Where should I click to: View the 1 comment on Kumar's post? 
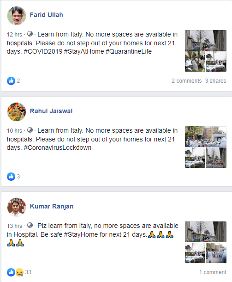(x=213, y=272)
